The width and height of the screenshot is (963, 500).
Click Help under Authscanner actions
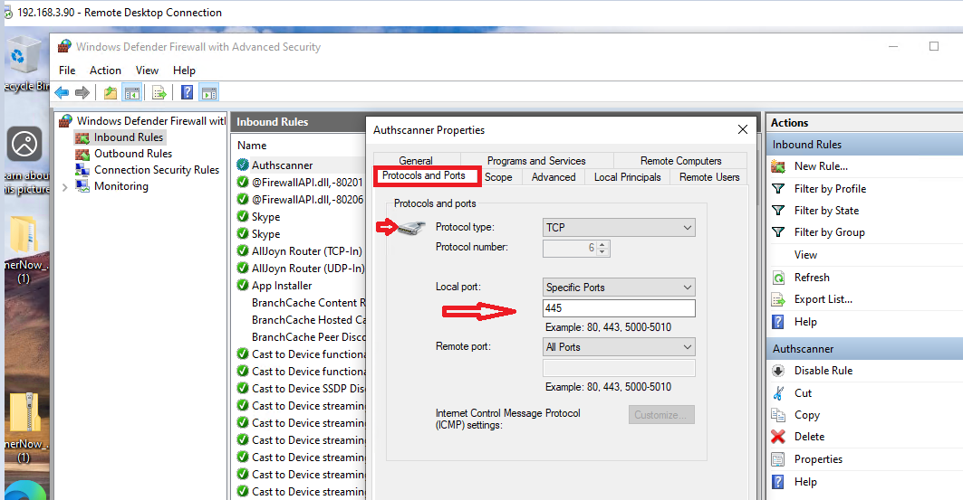(805, 482)
